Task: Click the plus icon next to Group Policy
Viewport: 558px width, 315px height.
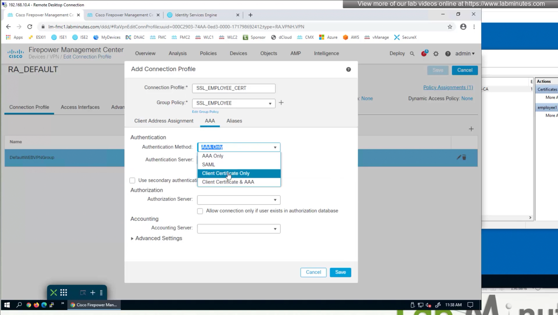Action: (x=281, y=103)
